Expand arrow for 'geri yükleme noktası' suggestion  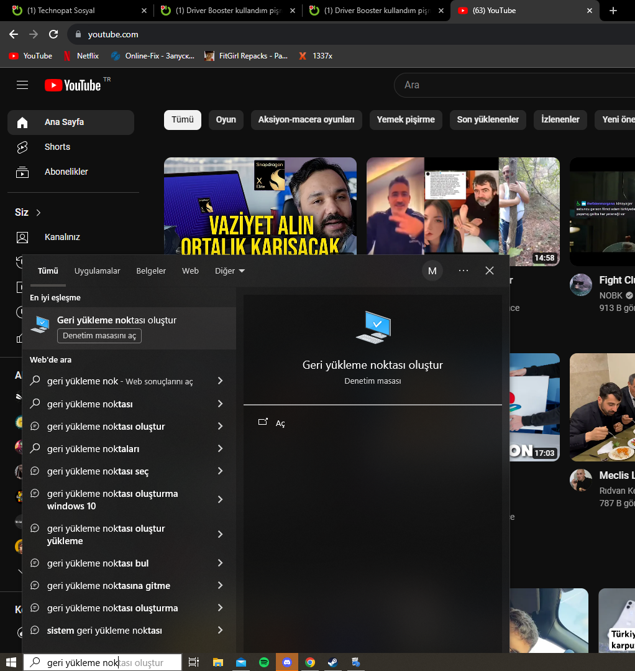pyautogui.click(x=220, y=404)
